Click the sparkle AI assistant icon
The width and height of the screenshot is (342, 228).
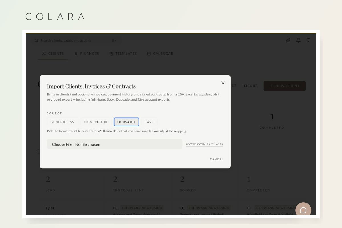[288, 40]
